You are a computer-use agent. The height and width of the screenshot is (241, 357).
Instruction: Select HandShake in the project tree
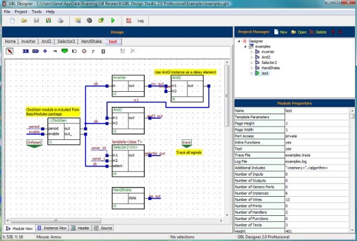(270, 68)
